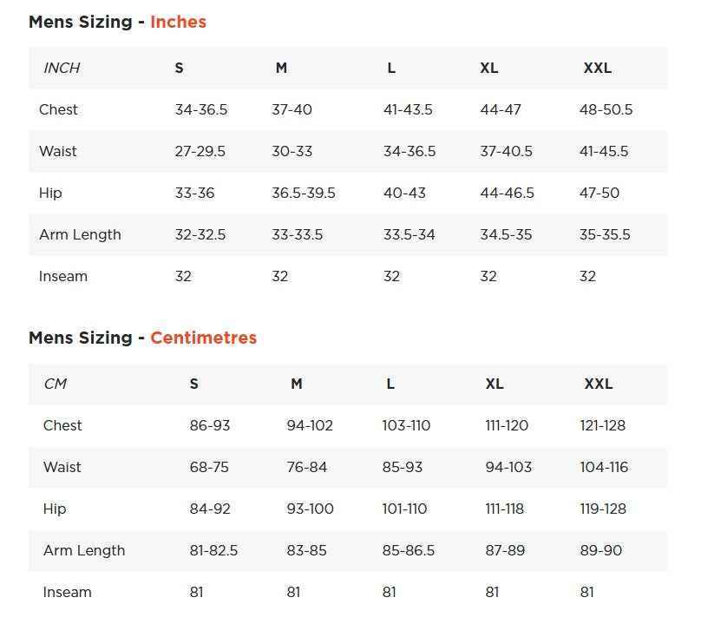Click the INCH label in table header
The image size is (701, 624).
point(62,68)
